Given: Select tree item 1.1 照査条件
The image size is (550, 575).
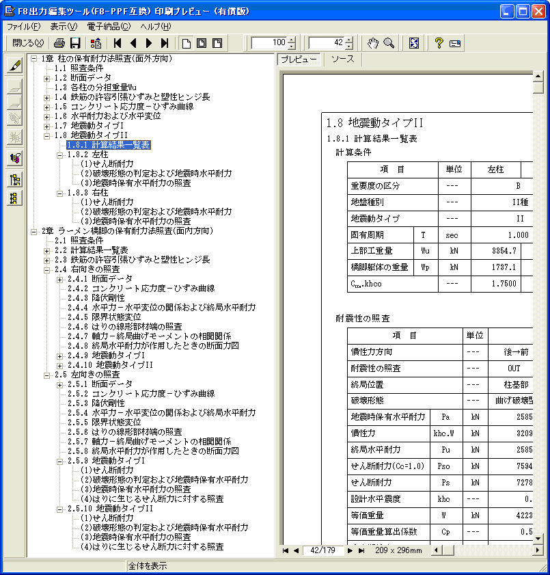Looking at the screenshot, I should (x=79, y=68).
